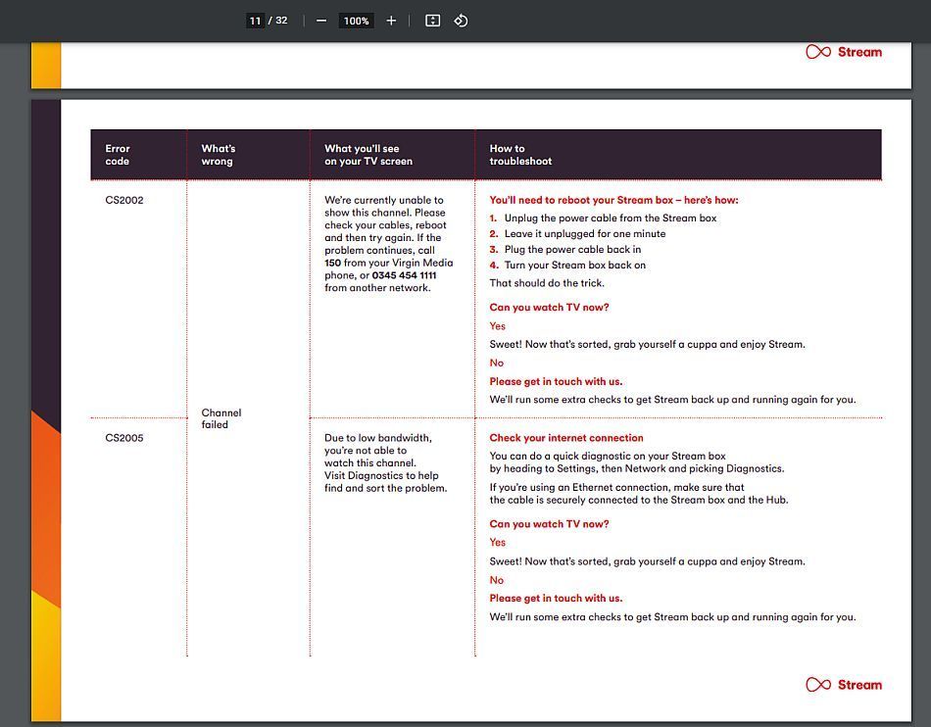This screenshot has height=727, width=931.
Task: Click the zoom in plus icon
Action: 391,21
